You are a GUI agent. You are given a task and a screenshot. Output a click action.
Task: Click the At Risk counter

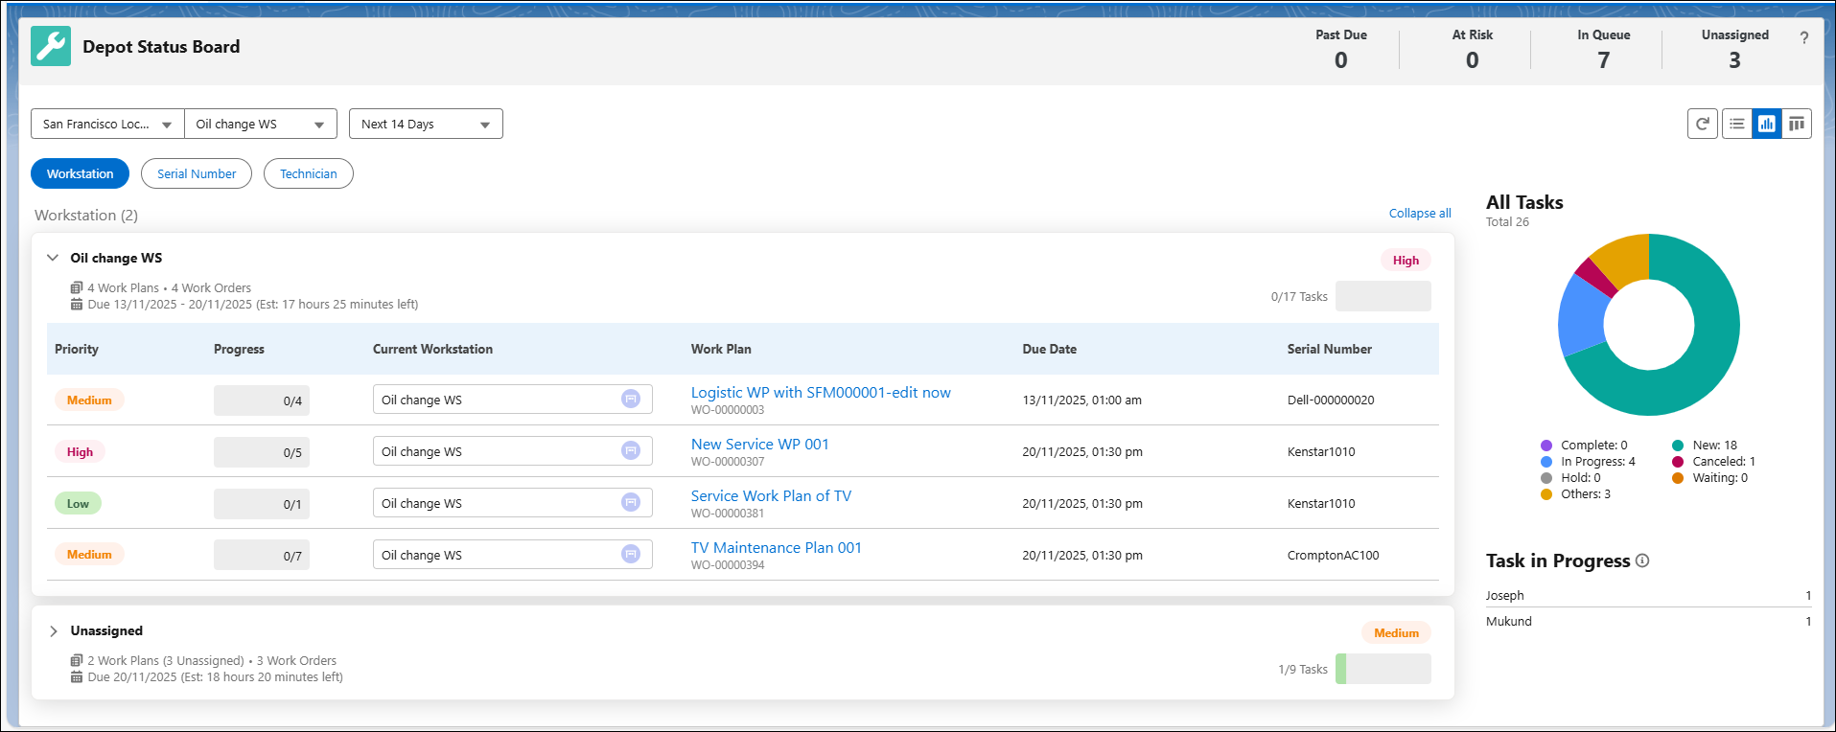pyautogui.click(x=1472, y=49)
